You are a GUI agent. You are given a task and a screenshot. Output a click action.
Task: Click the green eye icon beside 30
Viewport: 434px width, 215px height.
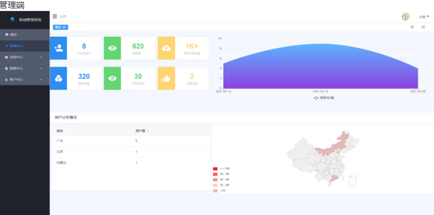113,79
